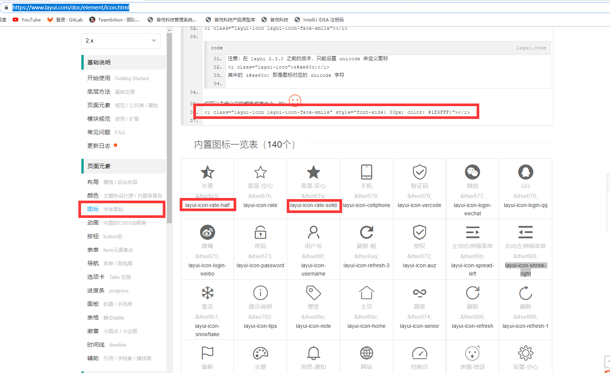Open the 常见问题 FAQ page
Screen dimensions: 610x373
[x=99, y=132]
